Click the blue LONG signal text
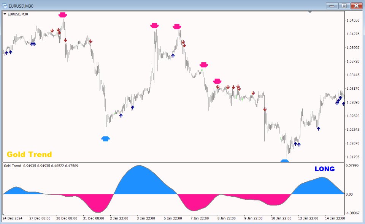Viewport: 365px width, 224px height. (324, 169)
